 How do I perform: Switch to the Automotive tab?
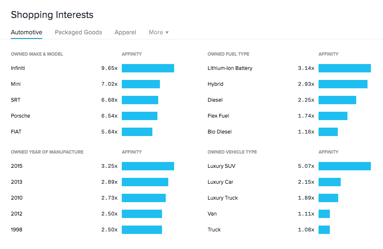tap(27, 32)
